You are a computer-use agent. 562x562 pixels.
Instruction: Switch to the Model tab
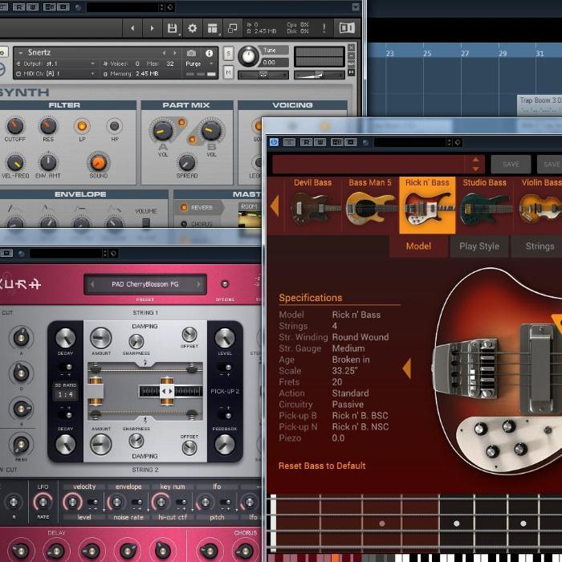click(418, 246)
